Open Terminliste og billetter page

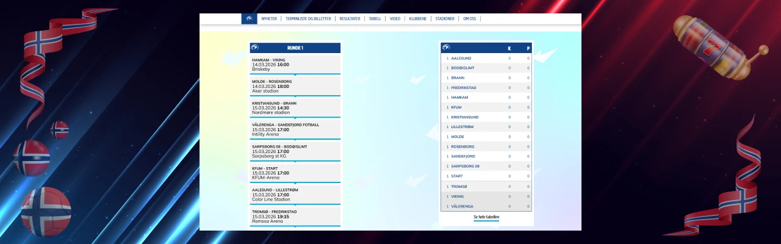coord(308,19)
